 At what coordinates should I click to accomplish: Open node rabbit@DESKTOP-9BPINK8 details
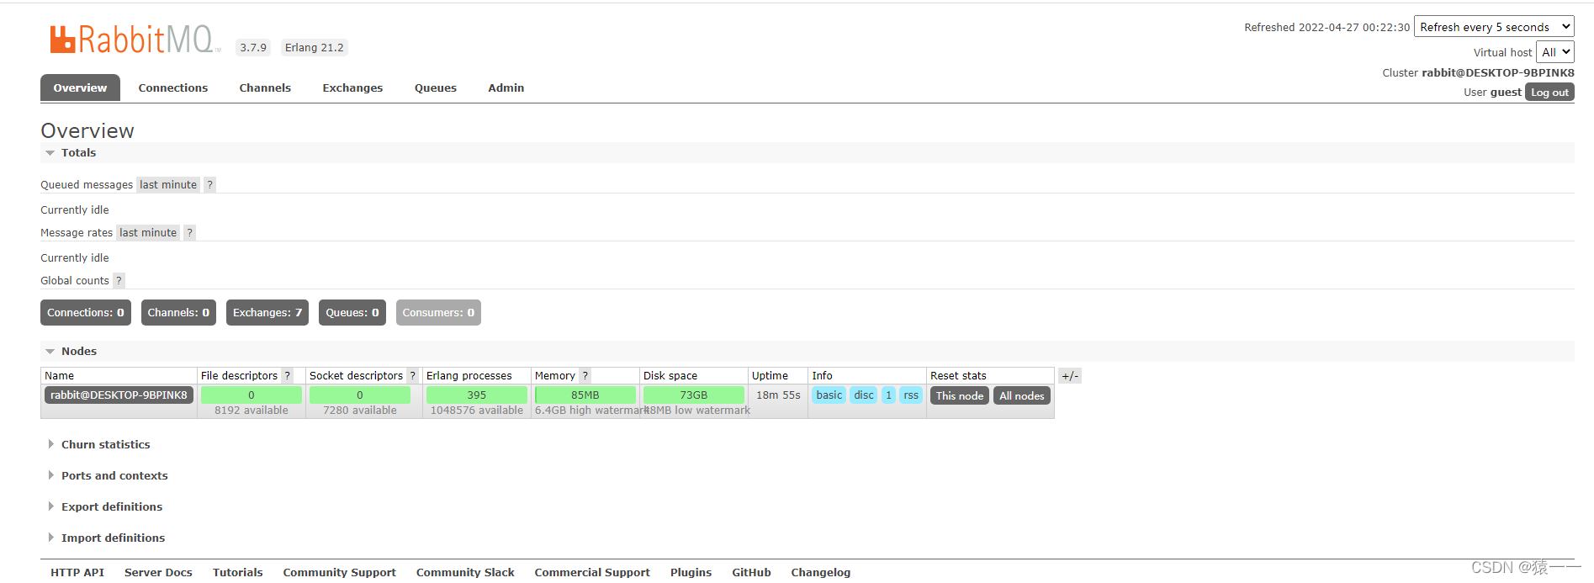pyautogui.click(x=119, y=395)
